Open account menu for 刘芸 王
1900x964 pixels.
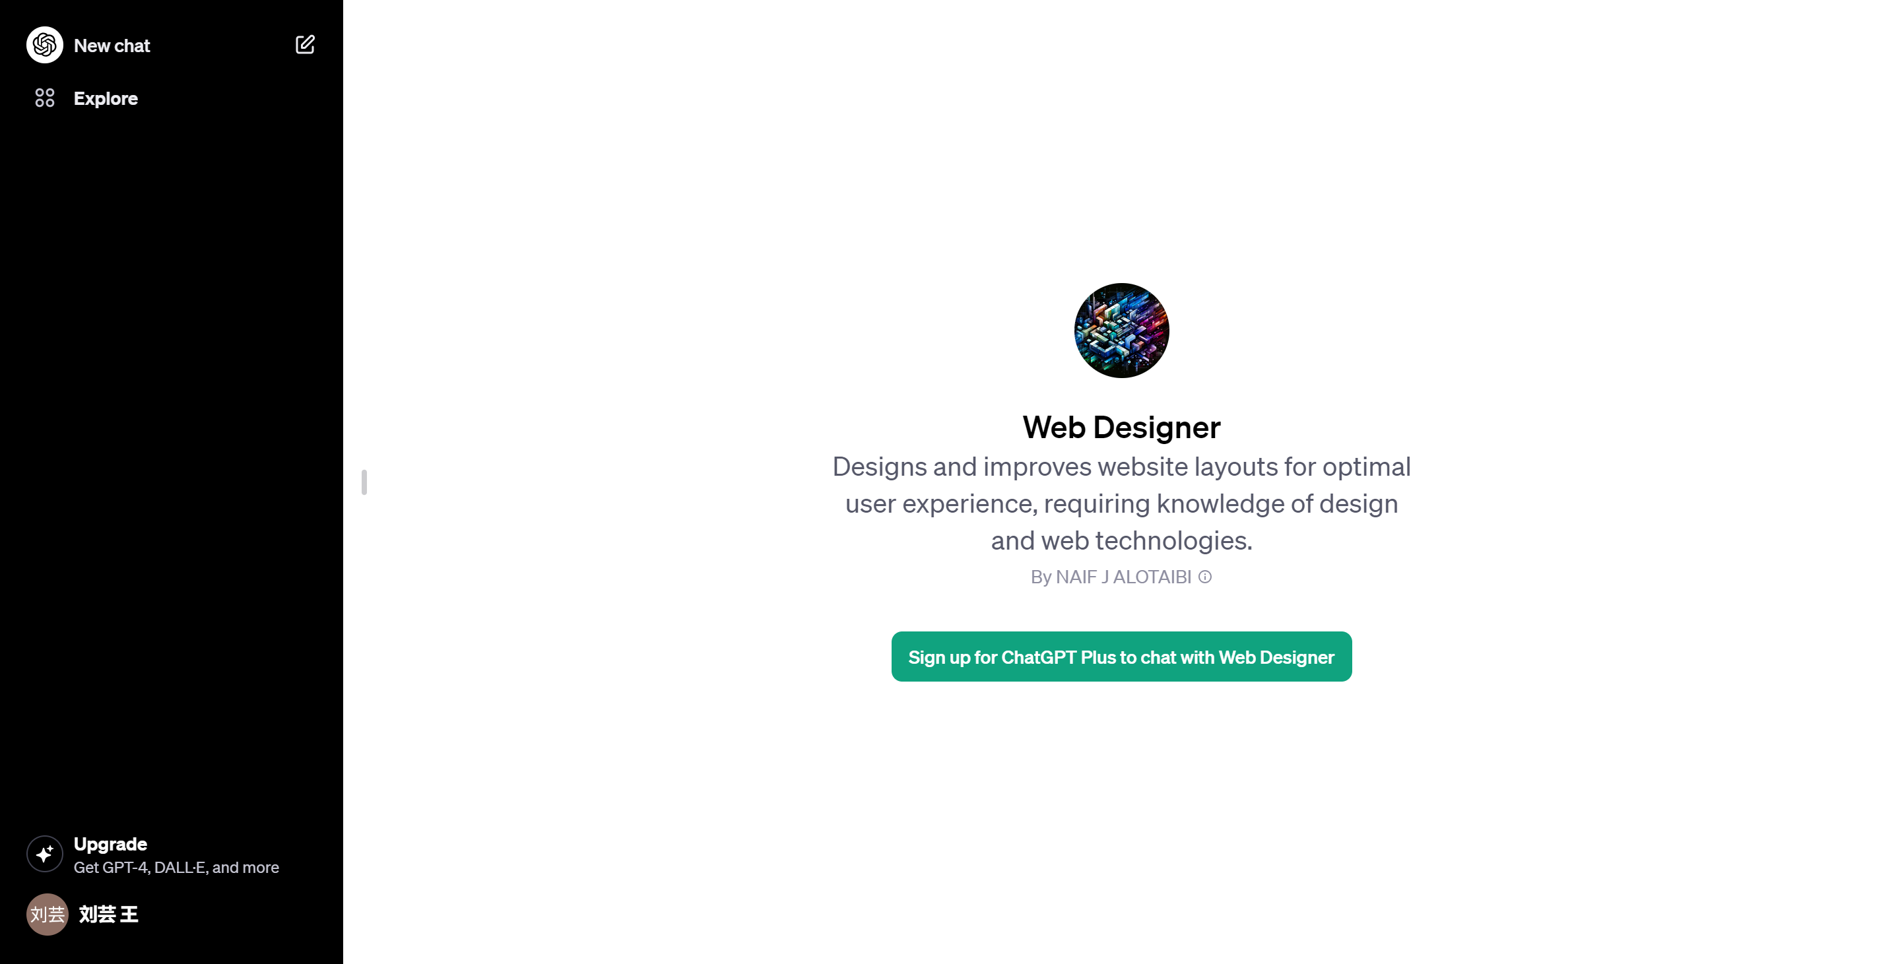click(x=171, y=914)
